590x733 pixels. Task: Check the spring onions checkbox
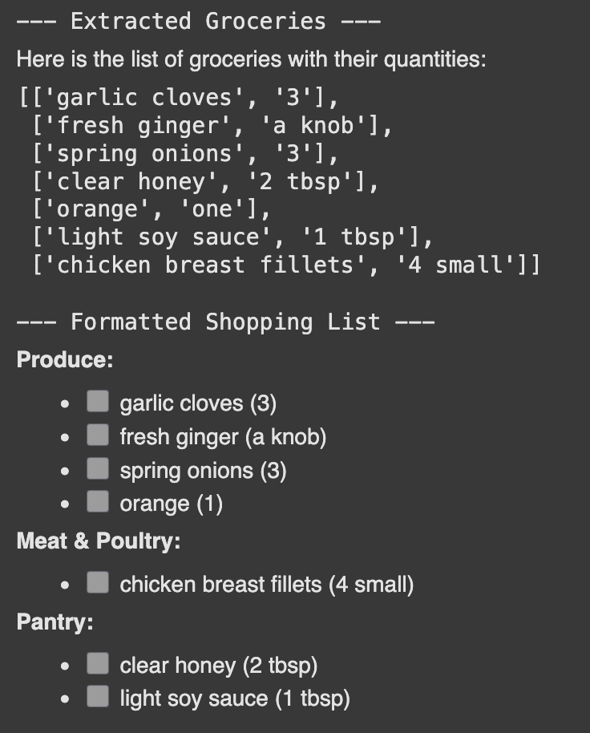point(98,468)
